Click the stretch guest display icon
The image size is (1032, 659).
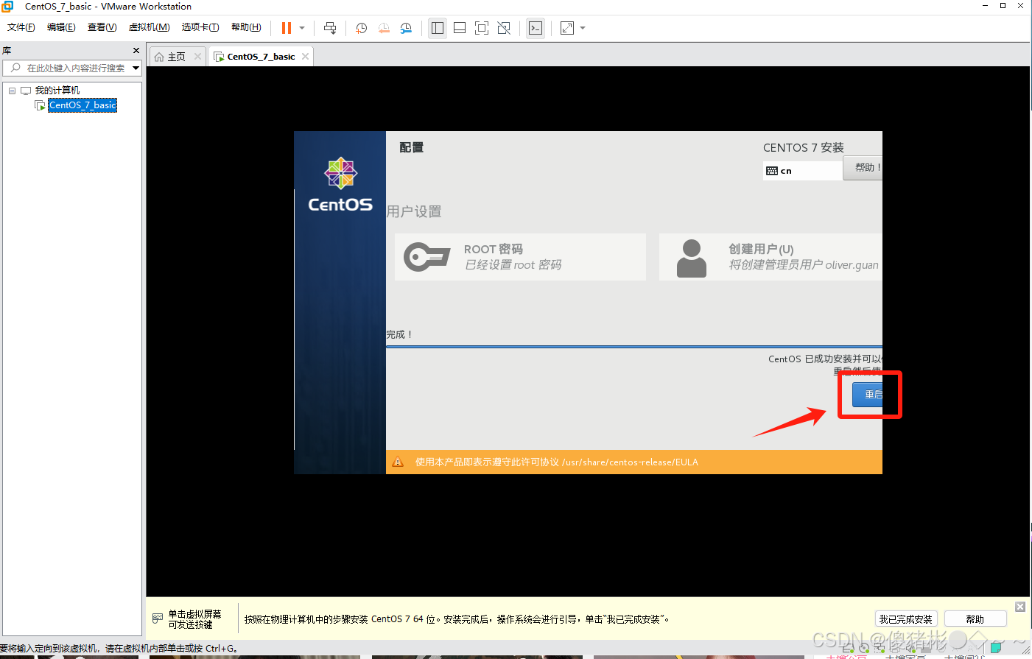pyautogui.click(x=567, y=28)
